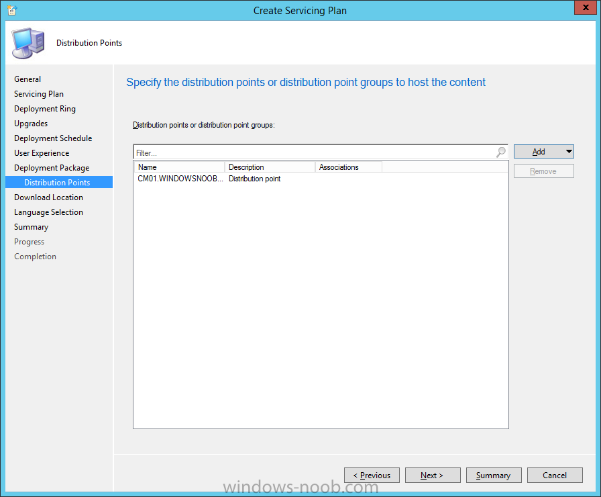The height and width of the screenshot is (497, 601).
Task: Open the Download Location page
Action: 49,197
